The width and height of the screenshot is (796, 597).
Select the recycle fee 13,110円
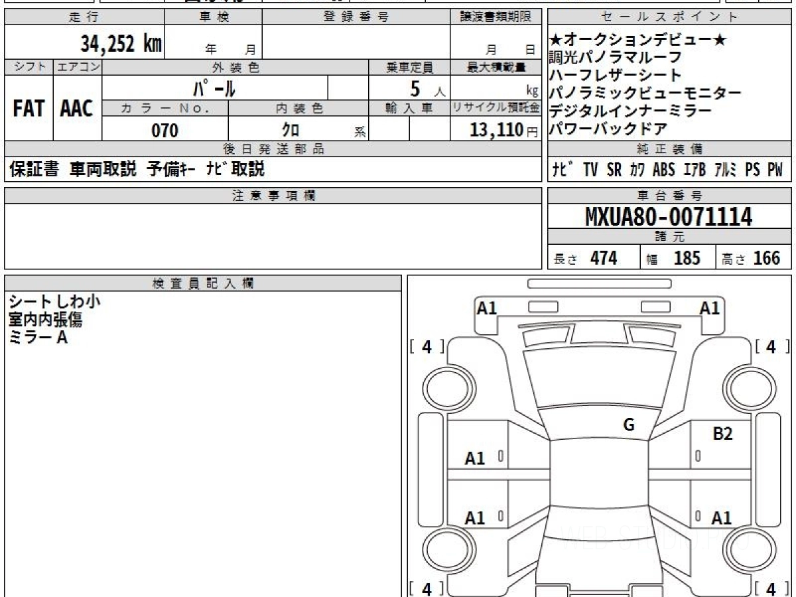click(504, 130)
